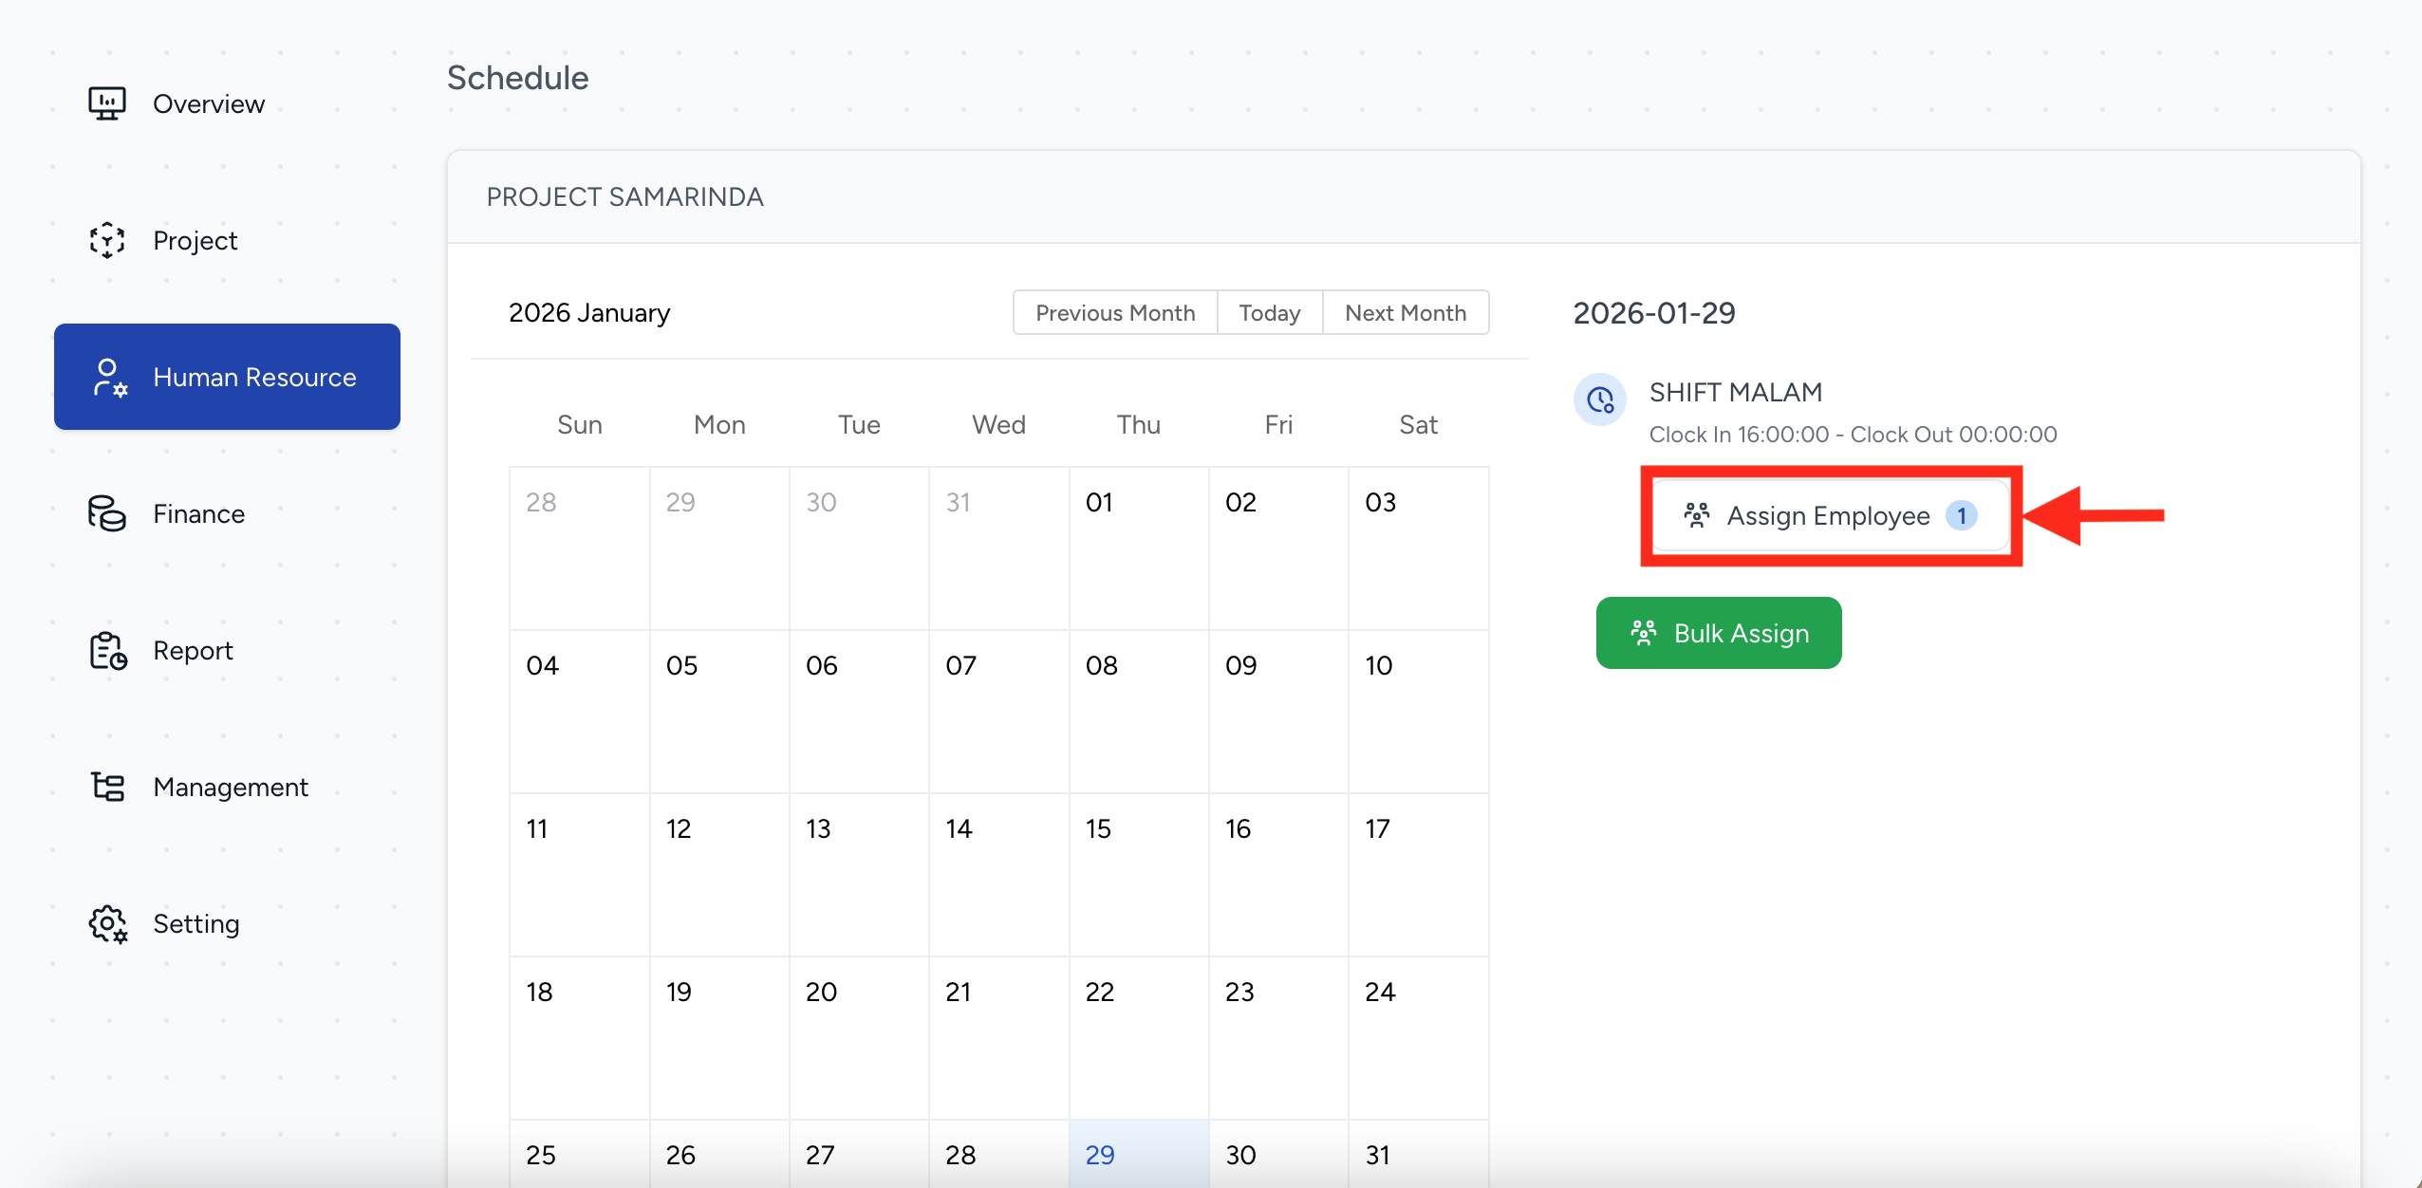
Task: Click the employee count badge showing 1
Action: pyautogui.click(x=1961, y=515)
